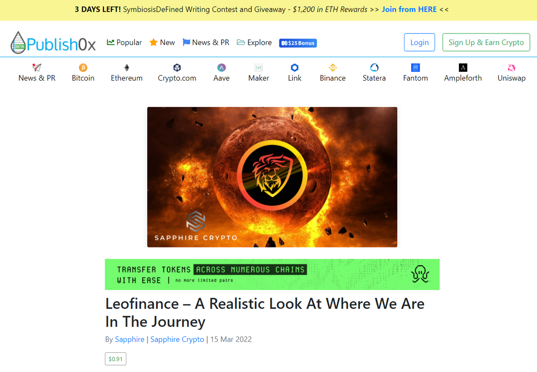Click the '$1,200 in ETH Rewards' text
537x372 pixels.
[x=330, y=9]
